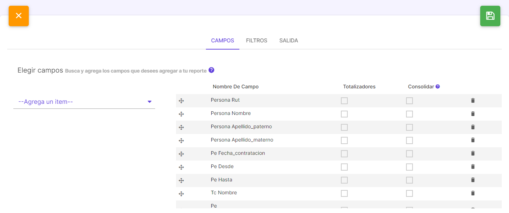
Task: Click move handle for Pe Hasta row
Action: point(181,181)
